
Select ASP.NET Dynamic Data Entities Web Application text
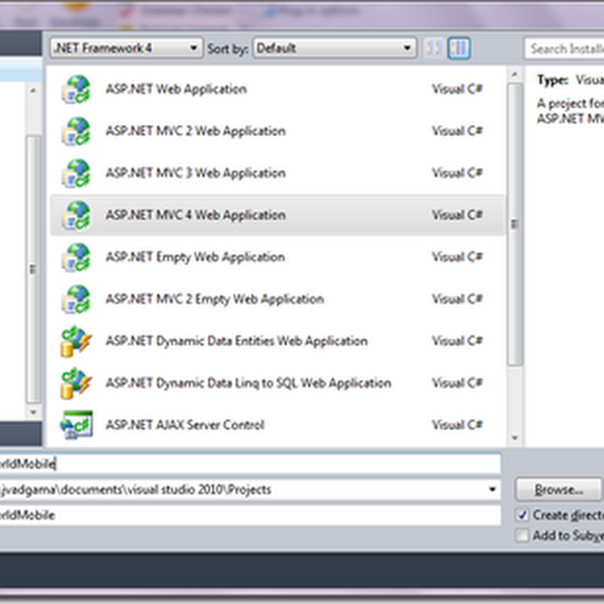pyautogui.click(x=236, y=341)
